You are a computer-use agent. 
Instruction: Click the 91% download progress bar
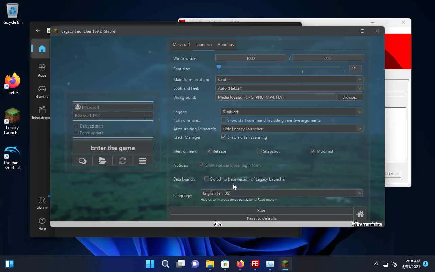(217, 224)
